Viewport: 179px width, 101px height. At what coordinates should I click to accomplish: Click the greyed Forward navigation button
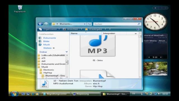(46, 24)
